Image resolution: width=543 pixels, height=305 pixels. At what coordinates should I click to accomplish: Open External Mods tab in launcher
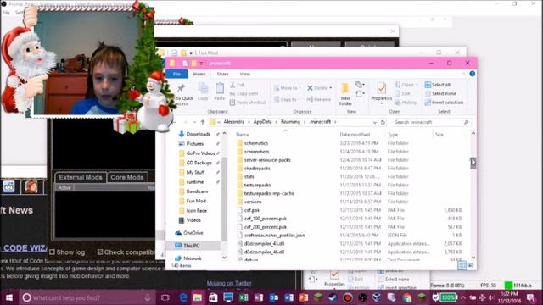point(81,177)
